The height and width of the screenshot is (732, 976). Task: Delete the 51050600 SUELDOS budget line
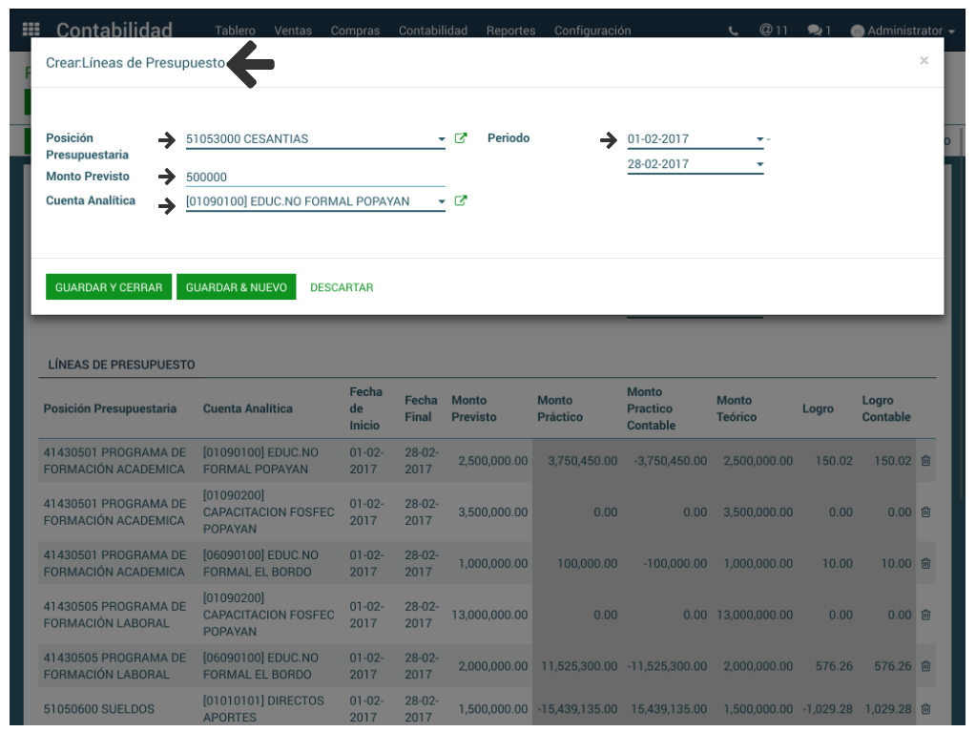pyautogui.click(x=925, y=709)
